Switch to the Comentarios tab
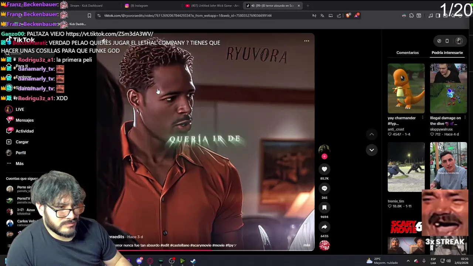The height and width of the screenshot is (266, 473). 408,52
